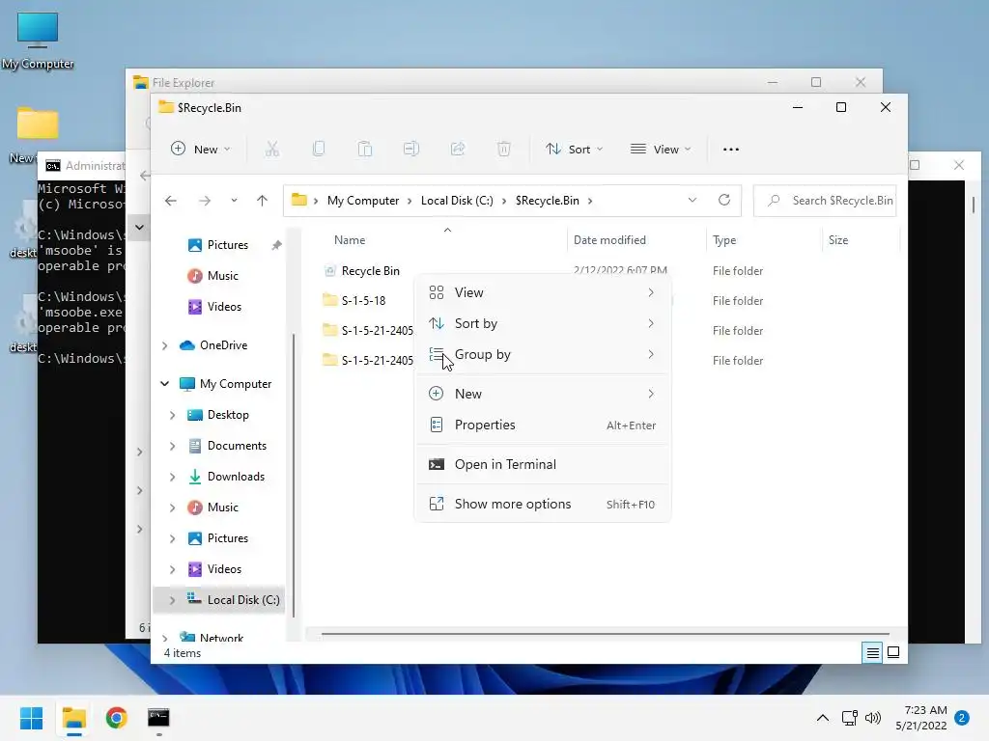Collapse the My Computer tree node

[164, 384]
